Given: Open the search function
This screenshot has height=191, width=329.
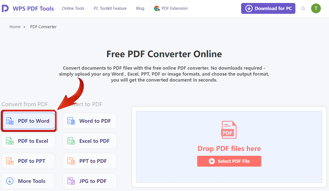Looking at the screenshot, I should 303,8.
